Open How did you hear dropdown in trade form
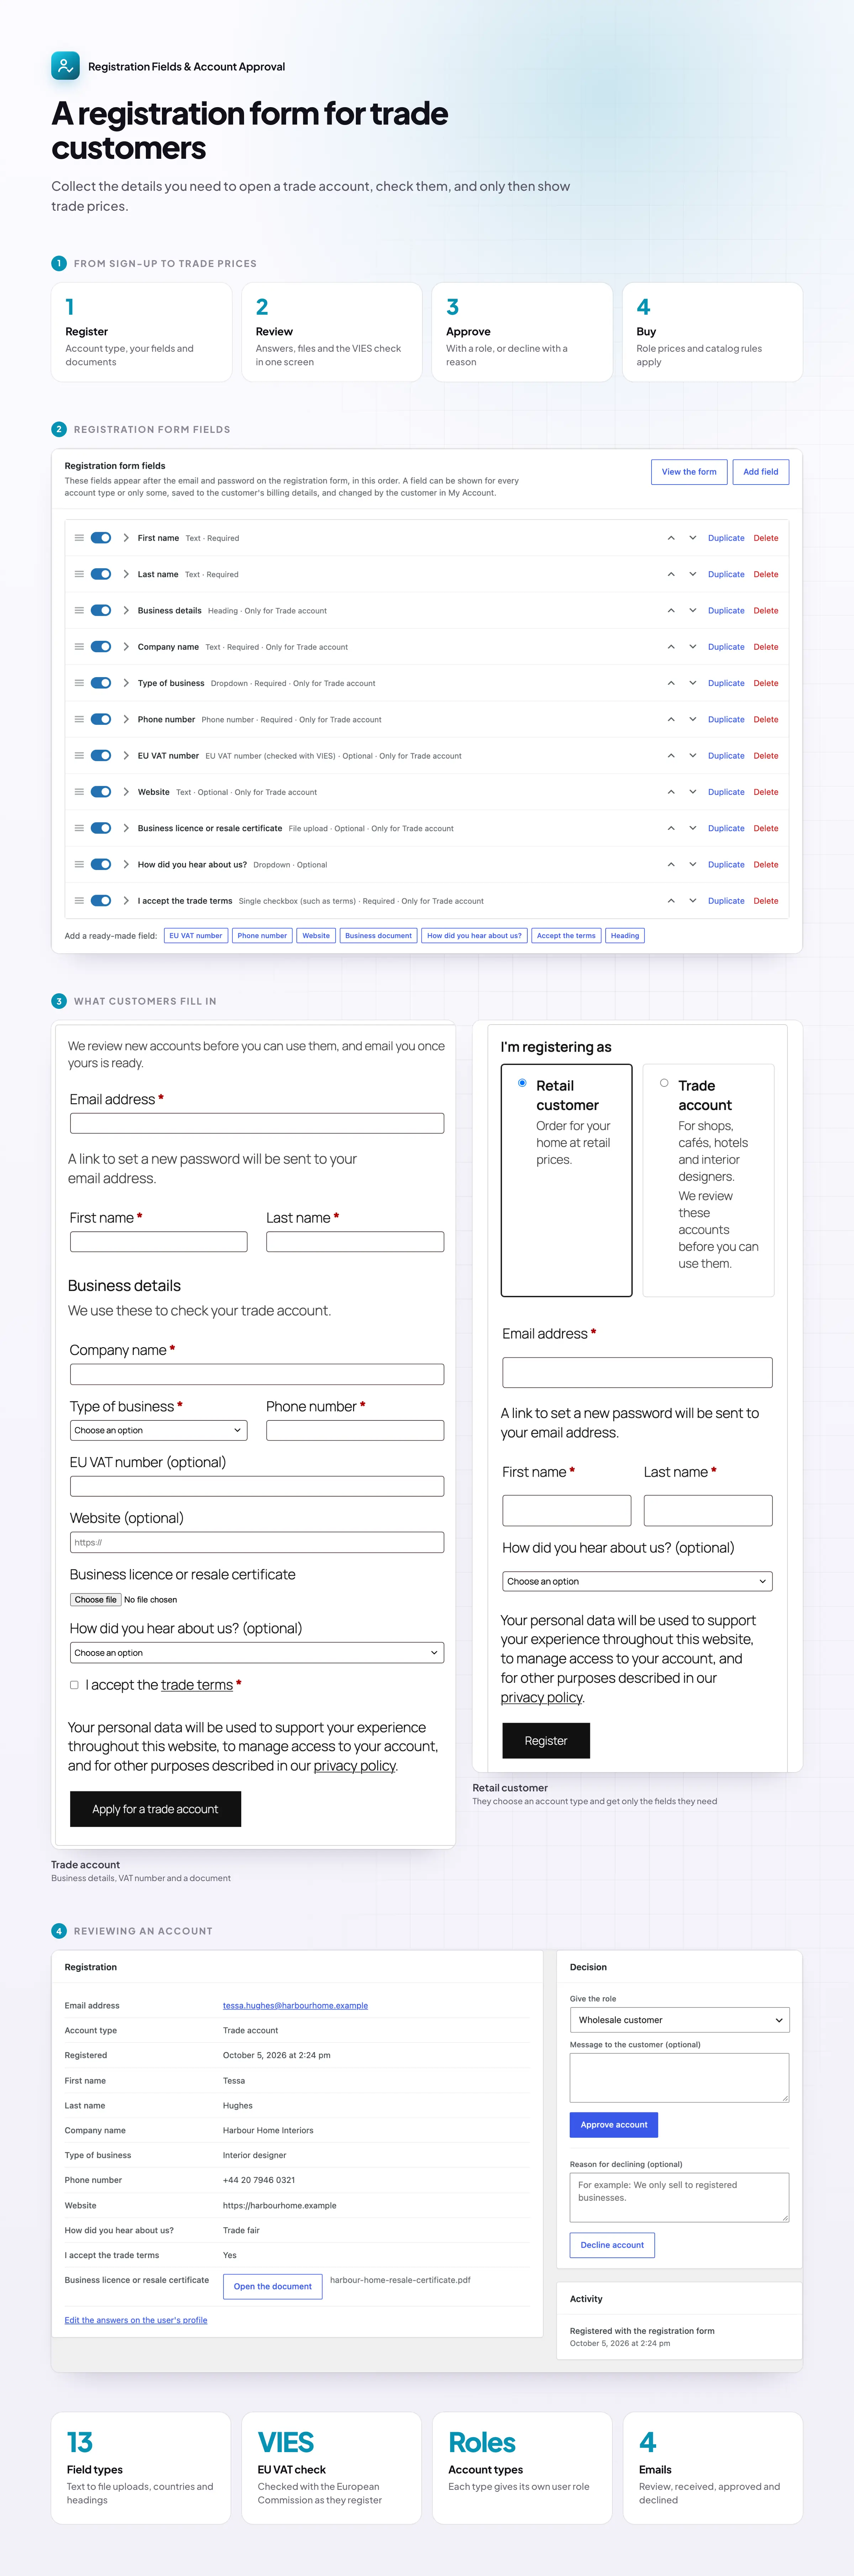 point(257,1653)
